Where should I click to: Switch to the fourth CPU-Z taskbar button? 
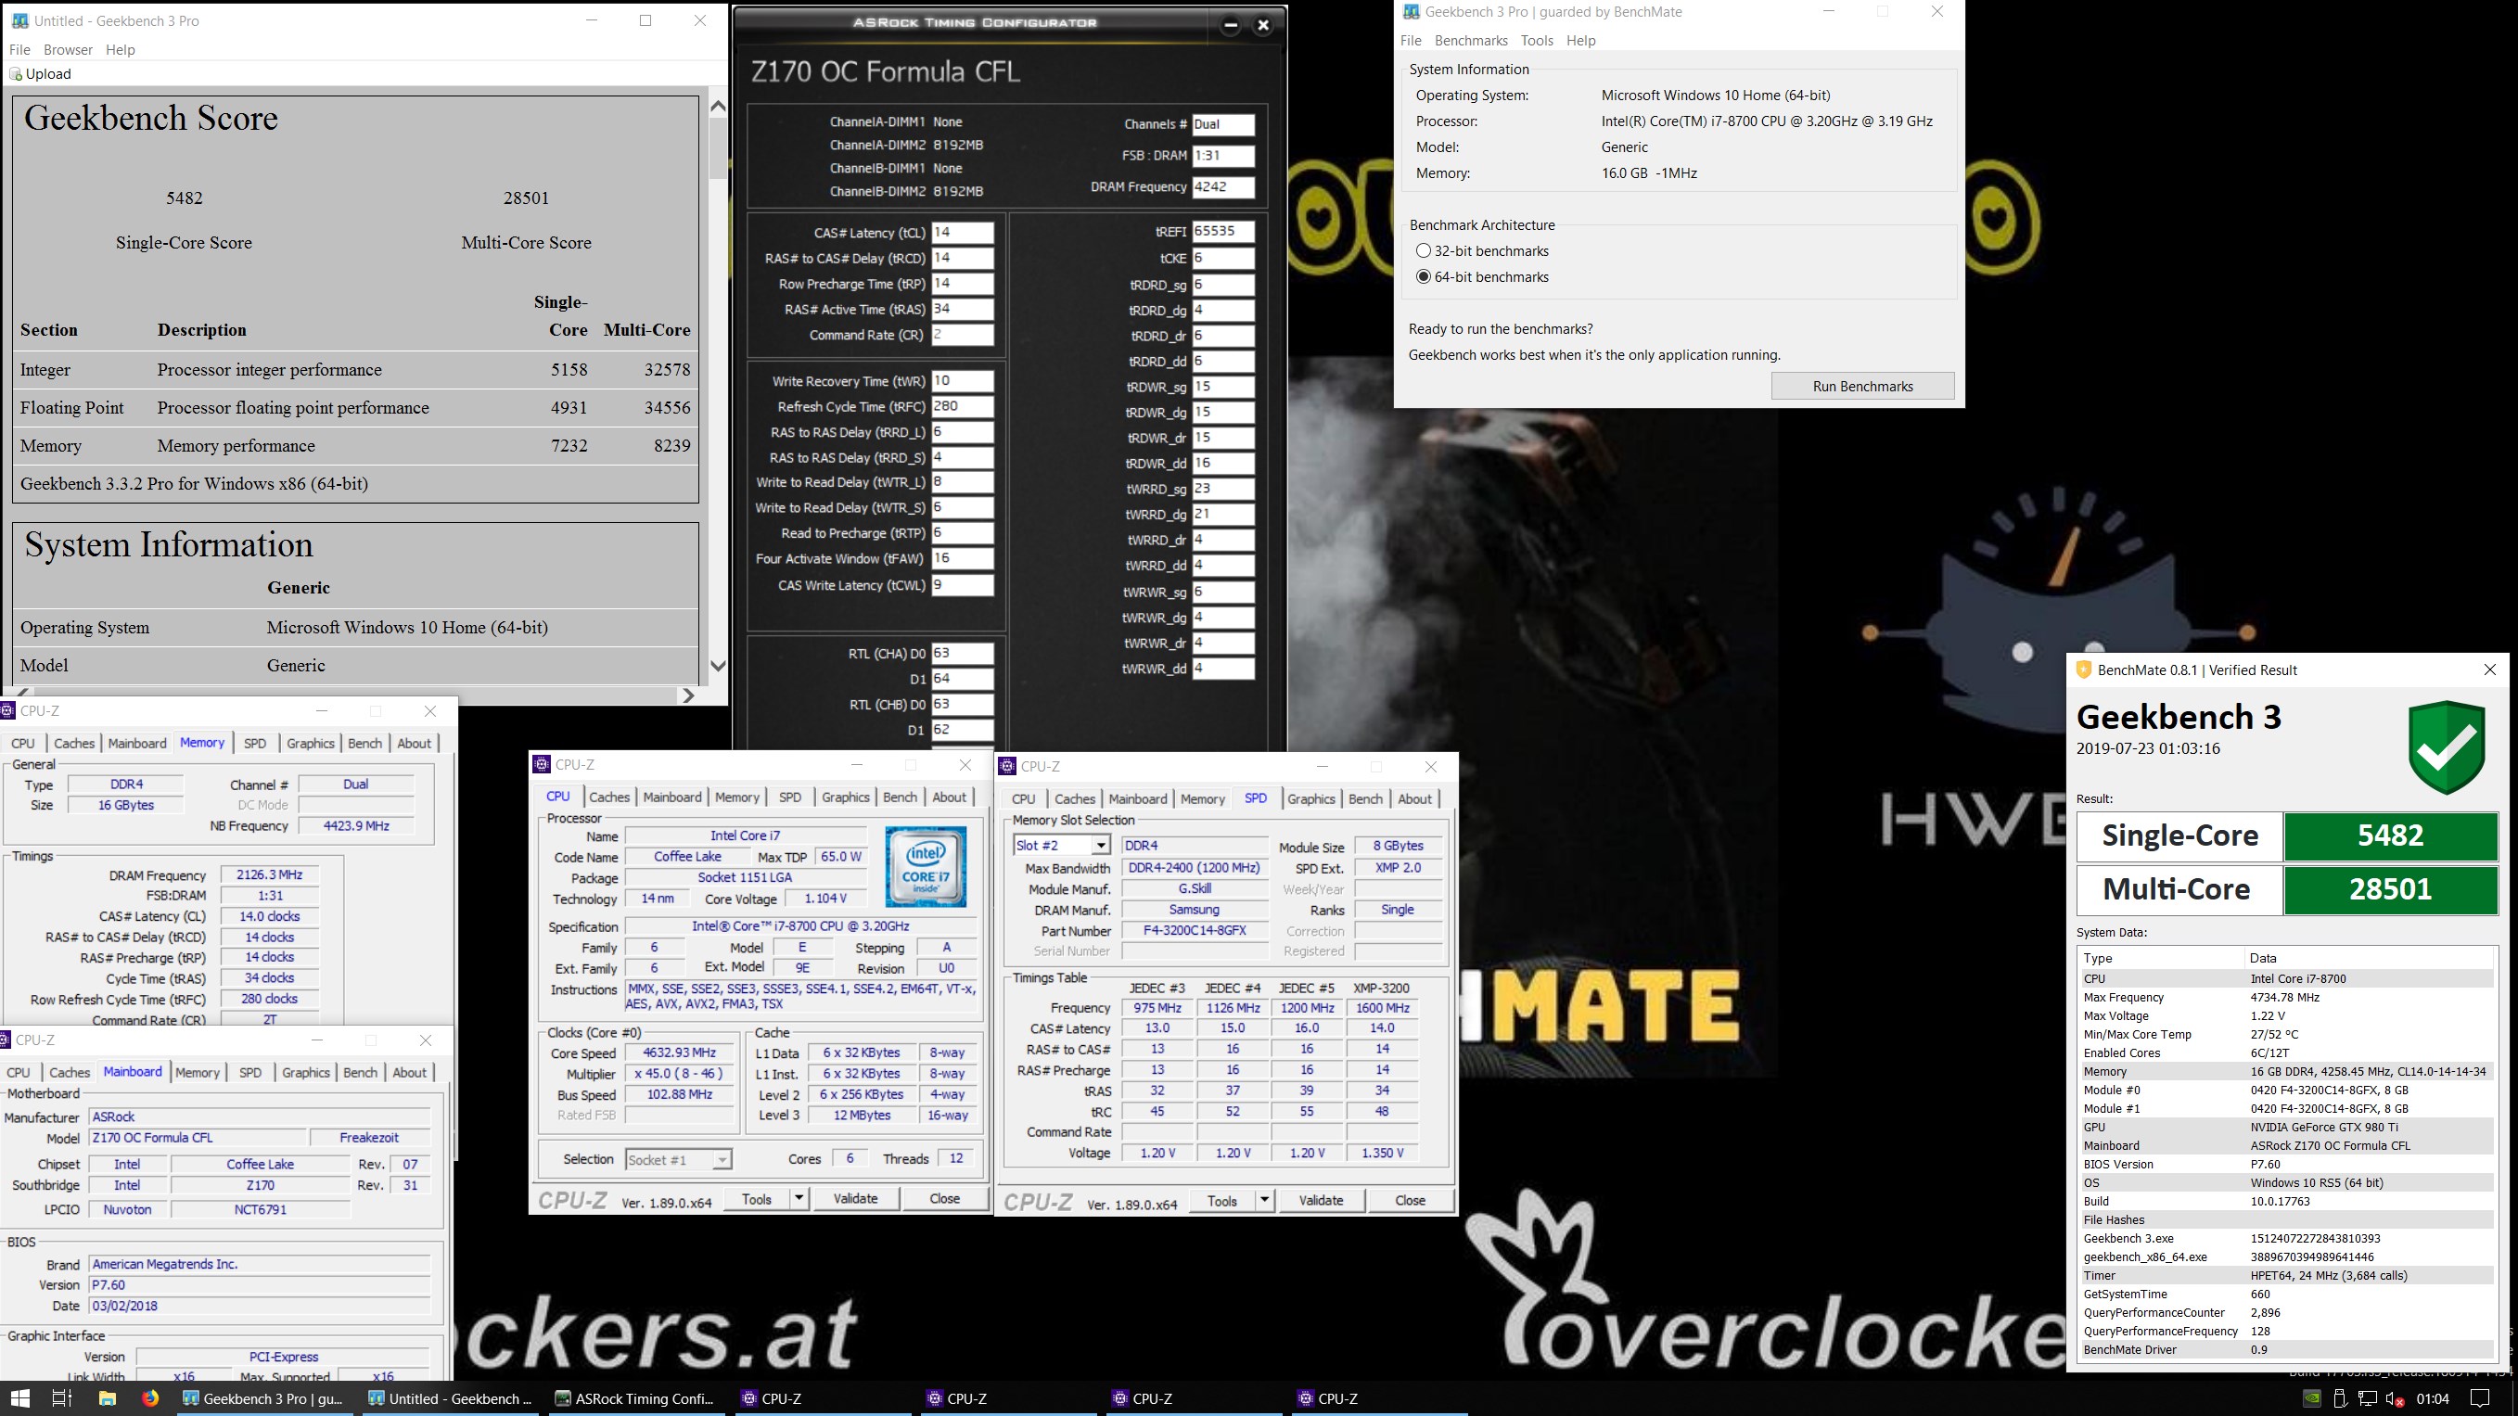pyautogui.click(x=1379, y=1398)
